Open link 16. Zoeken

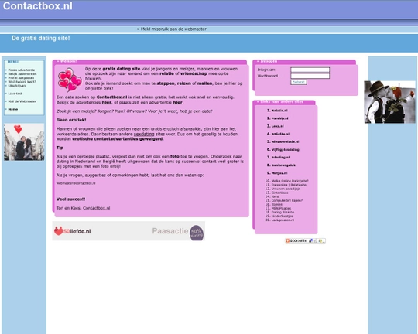click(276, 204)
